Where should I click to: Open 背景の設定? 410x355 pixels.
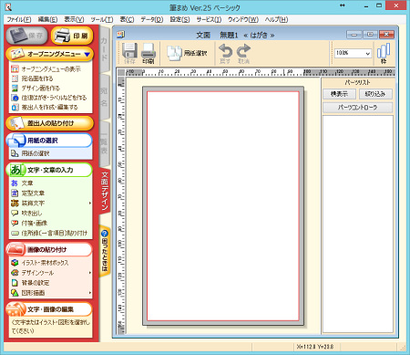pyautogui.click(x=30, y=283)
